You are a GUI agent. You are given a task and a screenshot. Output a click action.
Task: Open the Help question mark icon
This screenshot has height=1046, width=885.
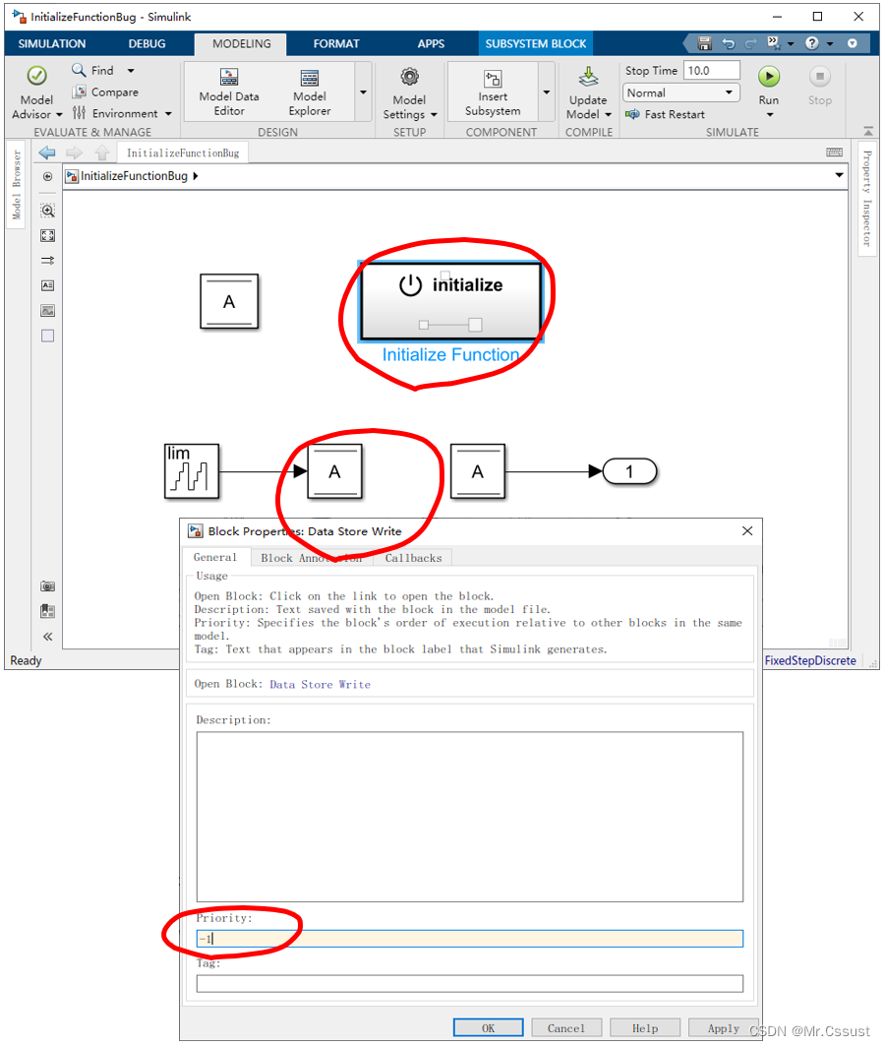coord(811,43)
